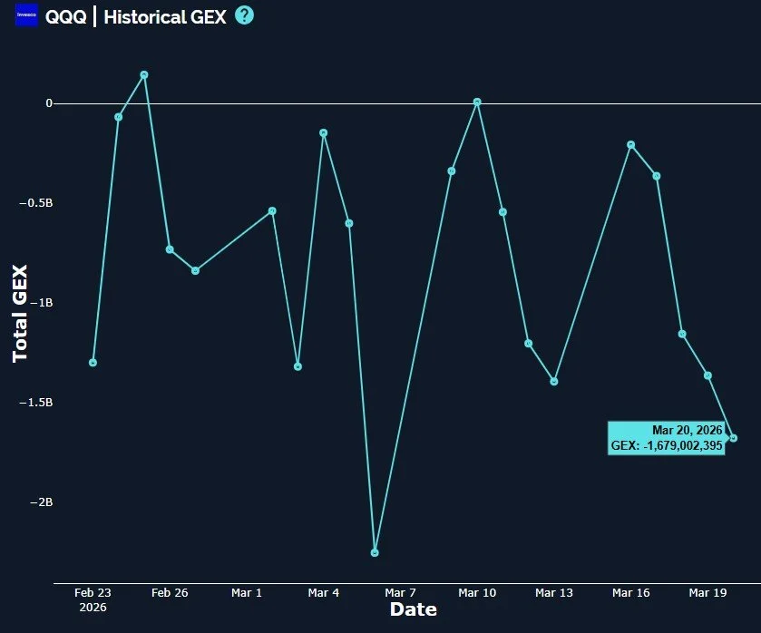Select the Mar 13 data point
The height and width of the screenshot is (633, 761).
[x=554, y=382]
